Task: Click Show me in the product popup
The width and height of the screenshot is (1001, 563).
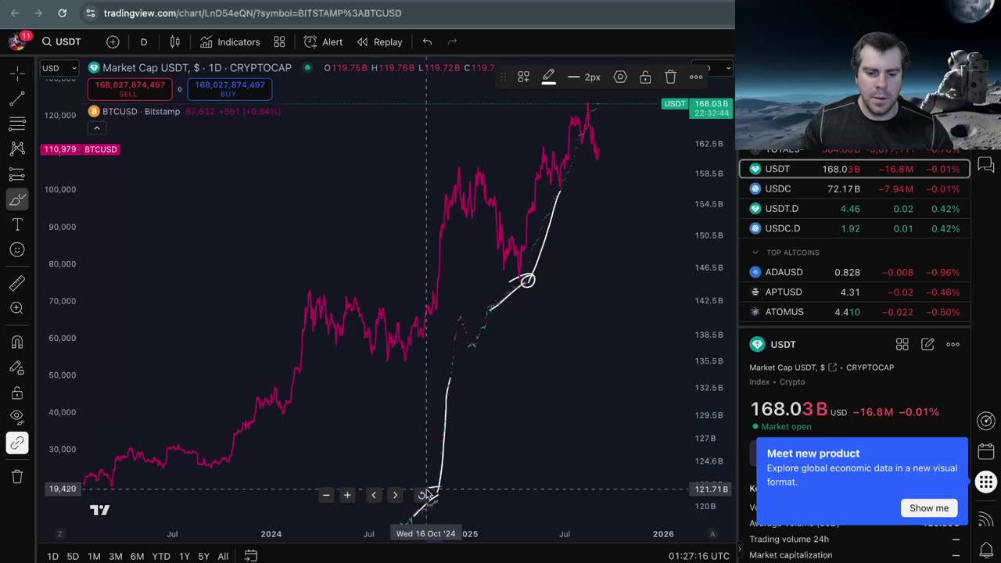Action: coord(929,508)
